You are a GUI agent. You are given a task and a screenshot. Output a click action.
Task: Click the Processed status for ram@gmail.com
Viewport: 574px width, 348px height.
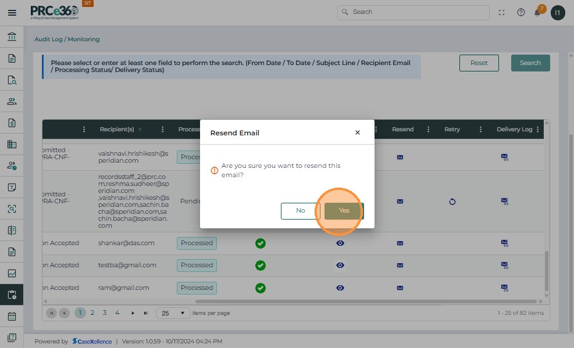pos(197,288)
